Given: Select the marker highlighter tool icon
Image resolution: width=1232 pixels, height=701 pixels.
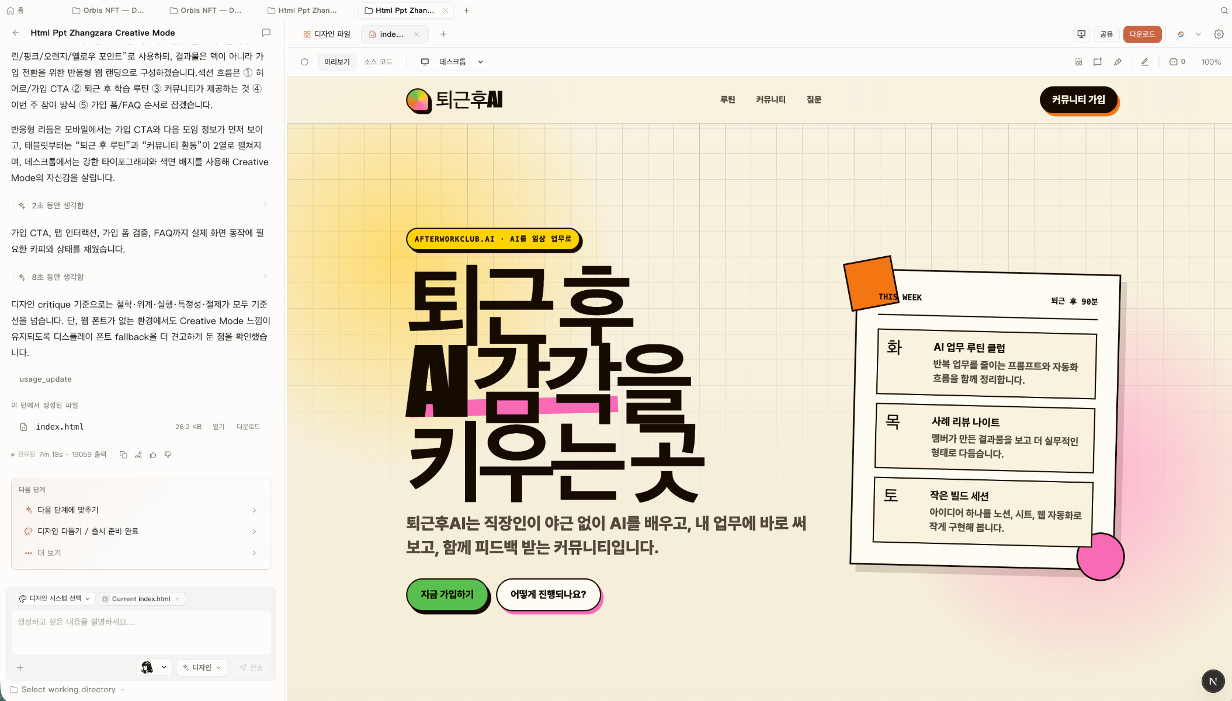Looking at the screenshot, I should 1118,62.
